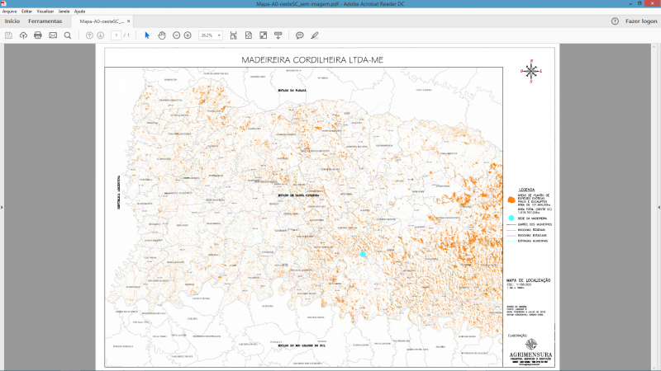Print the document using the printer icon
This screenshot has width=661, height=371.
pos(38,35)
